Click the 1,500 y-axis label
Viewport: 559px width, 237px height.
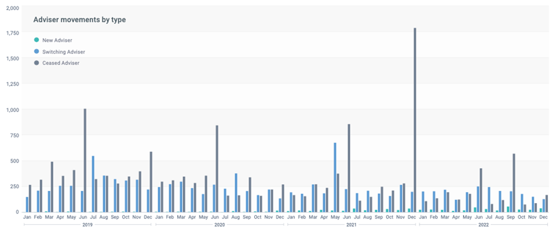pos(12,58)
